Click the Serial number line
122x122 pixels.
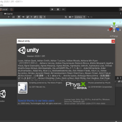tap(85, 103)
